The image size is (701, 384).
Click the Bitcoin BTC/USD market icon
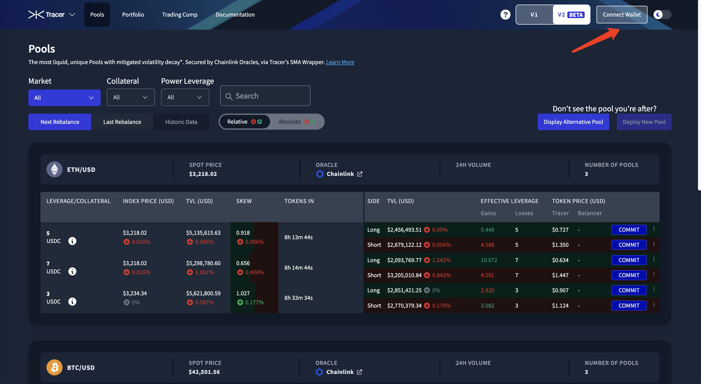pos(55,367)
